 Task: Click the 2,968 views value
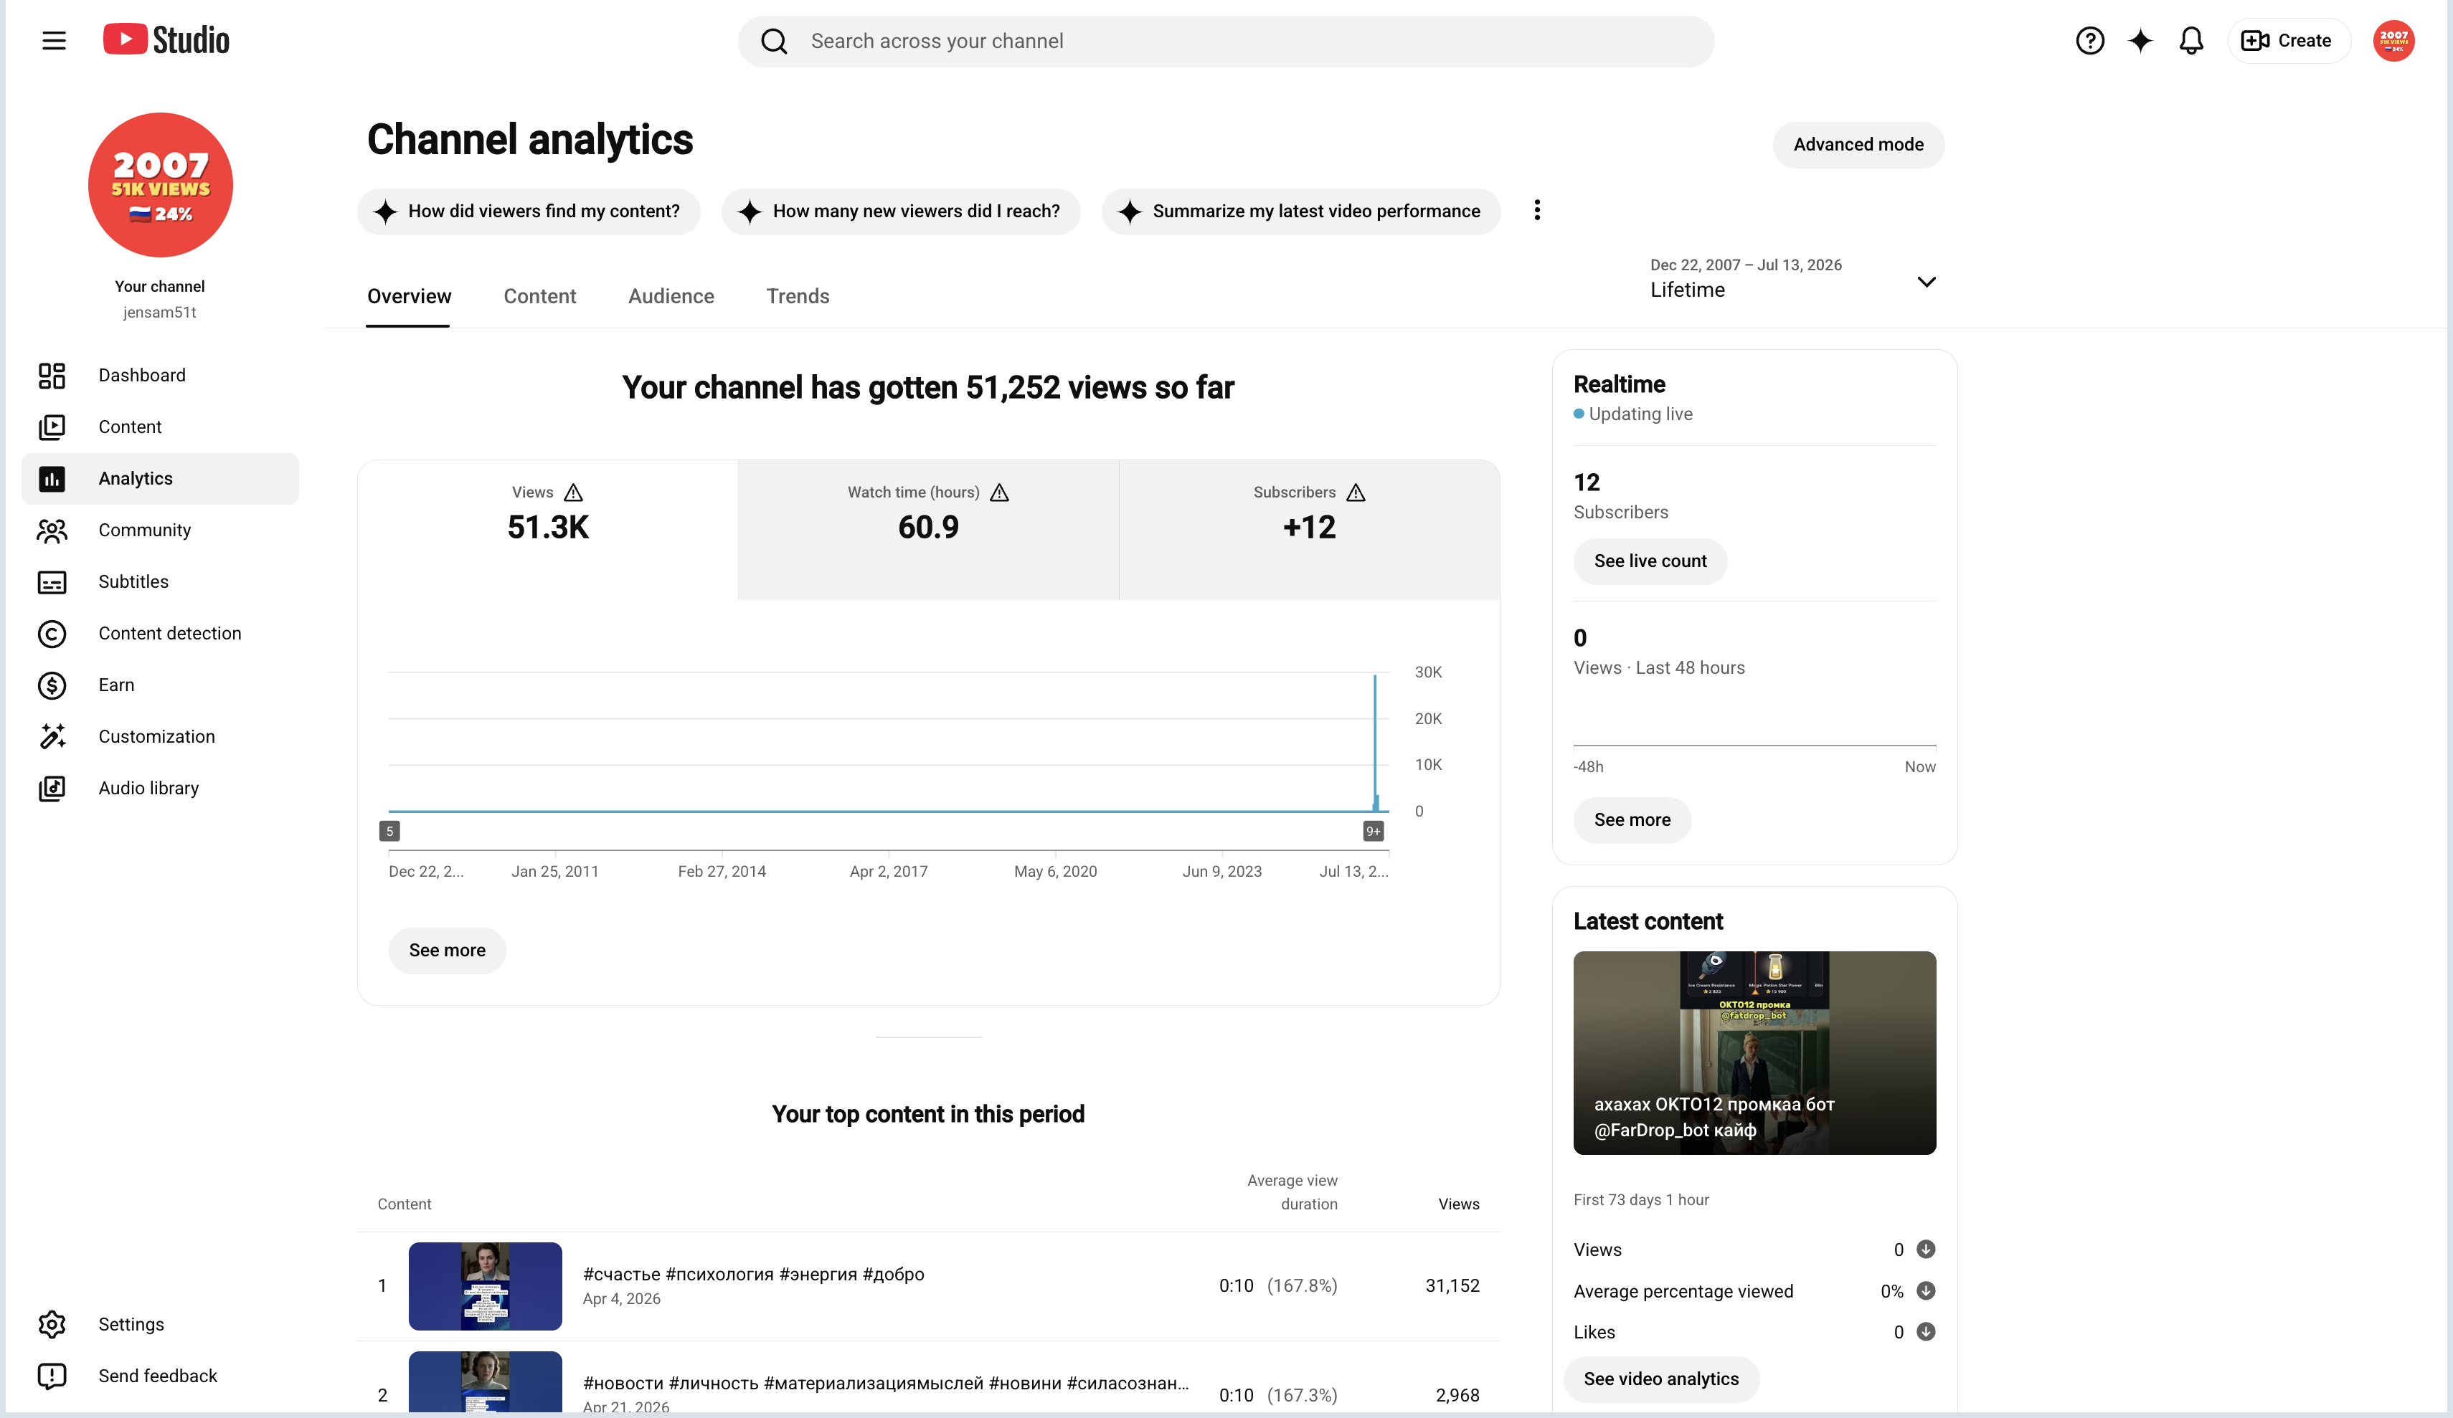pyautogui.click(x=1457, y=1394)
